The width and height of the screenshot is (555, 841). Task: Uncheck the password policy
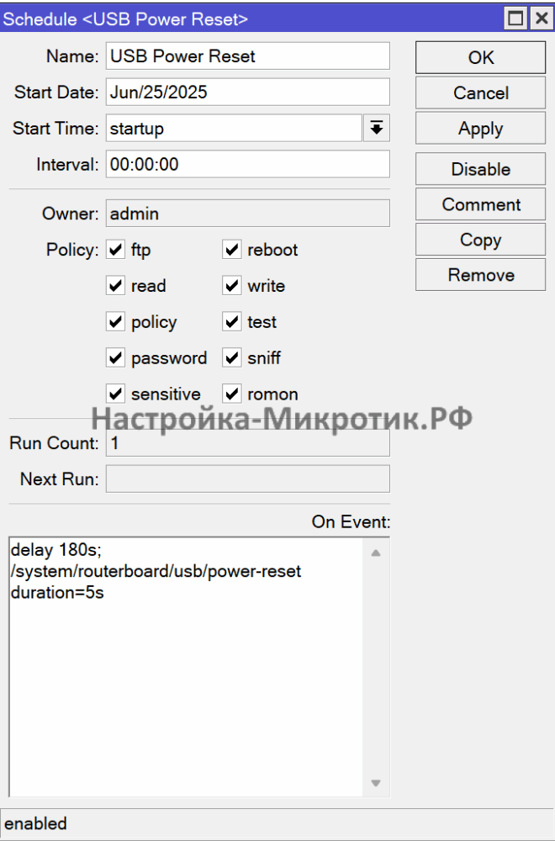coord(116,357)
